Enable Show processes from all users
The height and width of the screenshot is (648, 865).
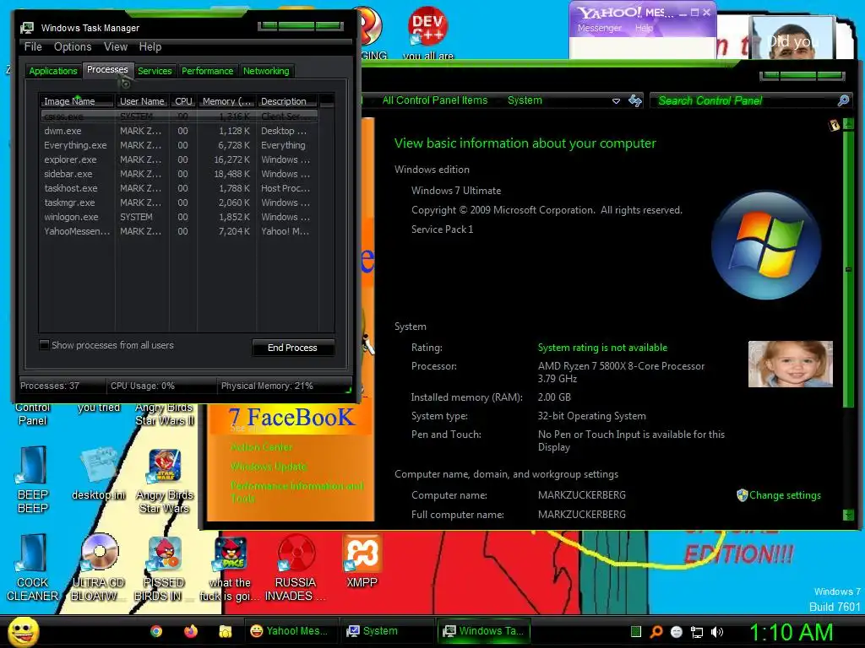click(x=45, y=345)
